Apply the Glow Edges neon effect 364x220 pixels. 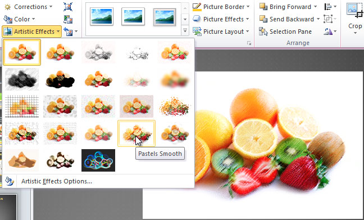(98, 160)
